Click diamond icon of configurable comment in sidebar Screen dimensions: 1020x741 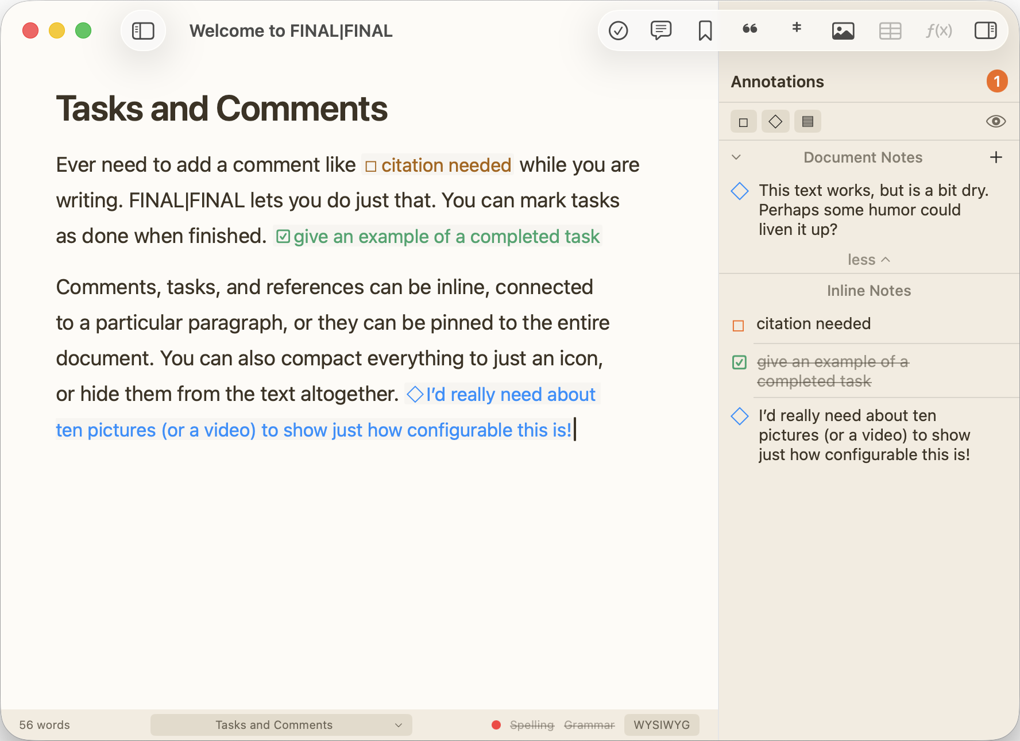(740, 416)
